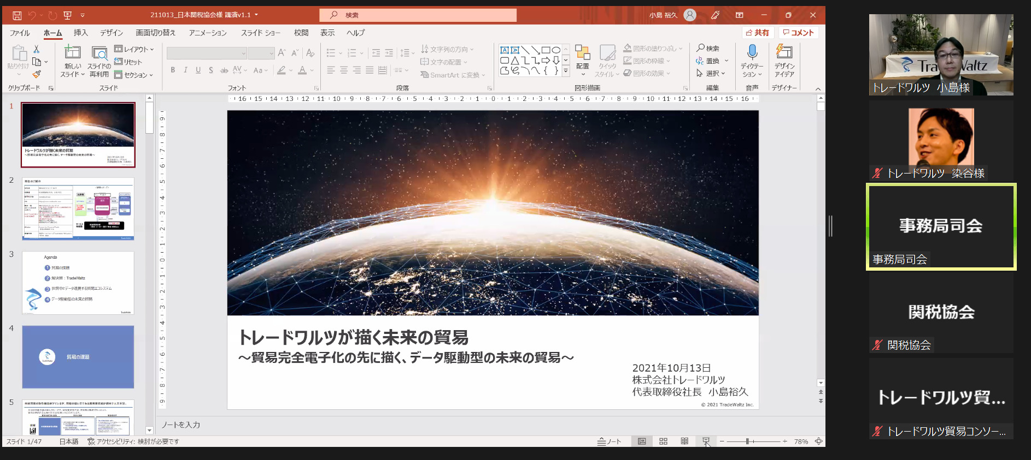Switch to Transitions (画面切り替え) tab
This screenshot has height=460, width=1031.
click(x=156, y=33)
